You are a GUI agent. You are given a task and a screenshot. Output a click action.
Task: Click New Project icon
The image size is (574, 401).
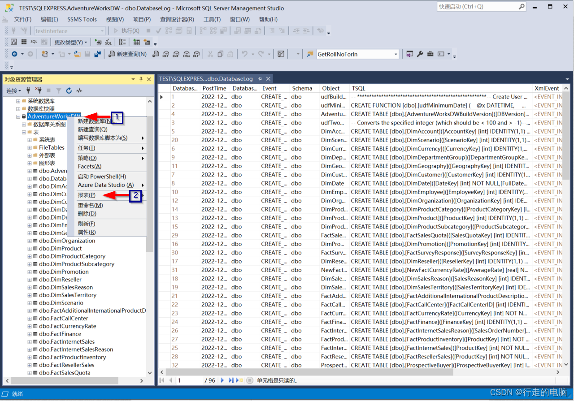pos(45,54)
